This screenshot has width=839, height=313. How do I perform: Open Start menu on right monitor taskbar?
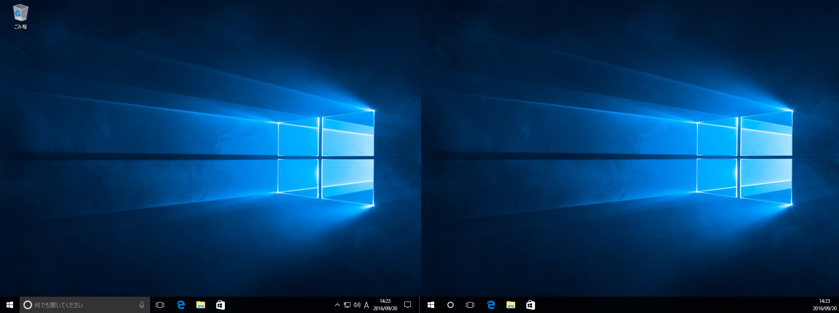click(x=431, y=305)
